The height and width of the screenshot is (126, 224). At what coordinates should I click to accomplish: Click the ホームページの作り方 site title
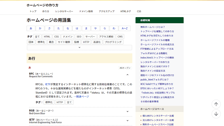pyautogui.click(x=42, y=5)
